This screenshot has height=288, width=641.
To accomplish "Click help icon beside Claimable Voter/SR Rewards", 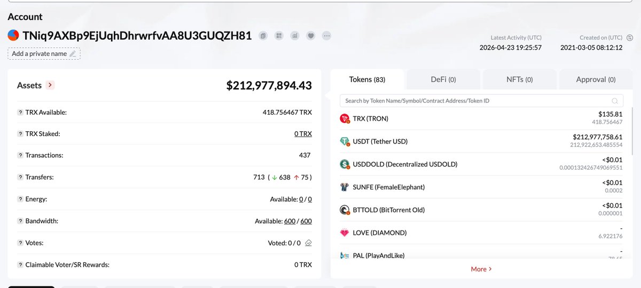I will coord(20,265).
